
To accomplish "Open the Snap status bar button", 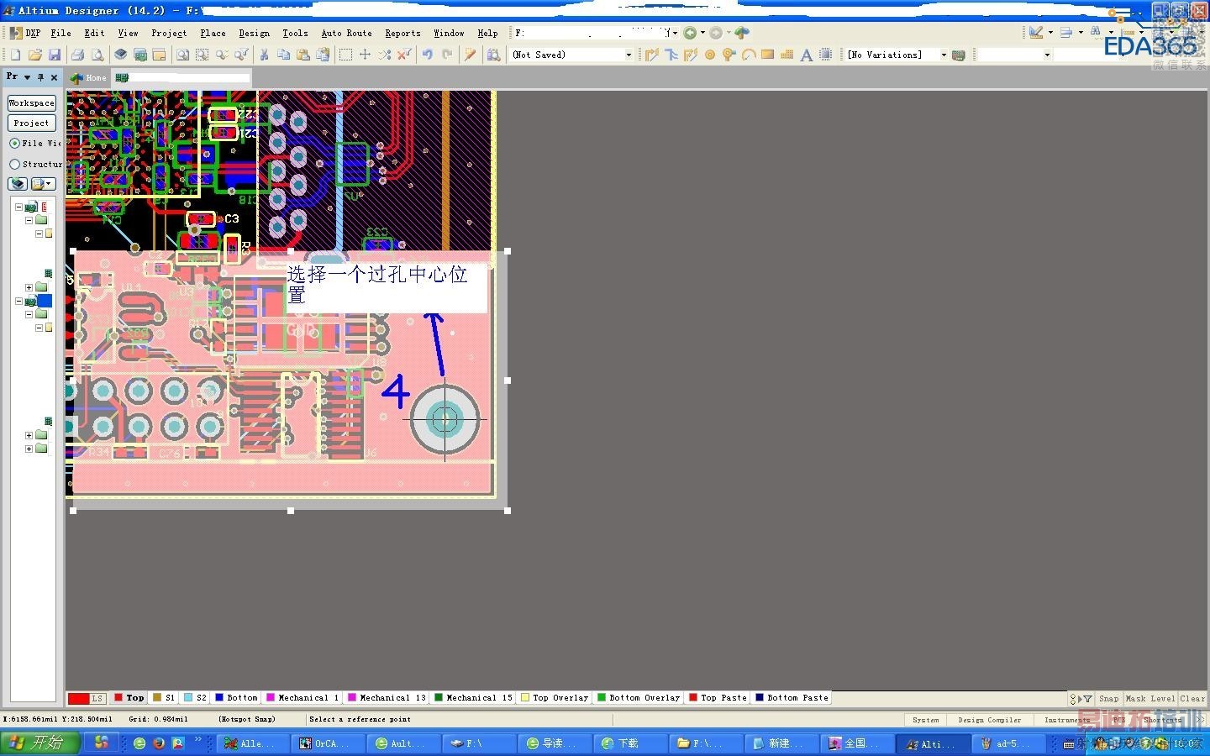I will tap(1109, 699).
